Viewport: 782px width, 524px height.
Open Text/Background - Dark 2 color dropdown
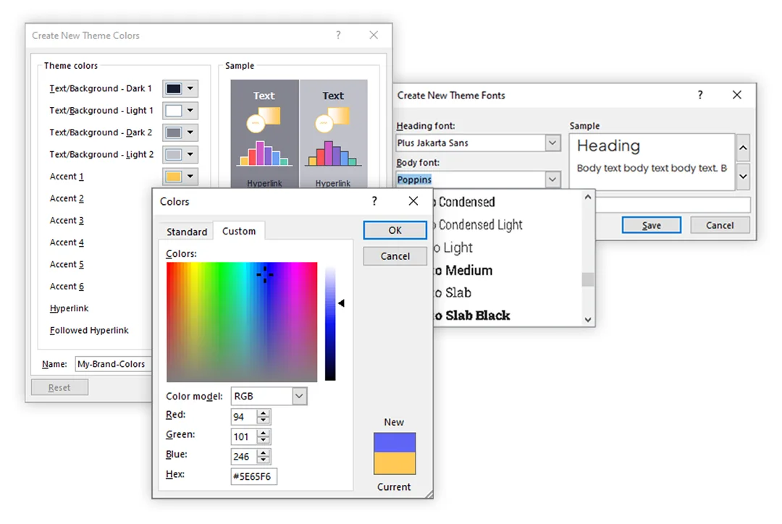click(x=190, y=132)
